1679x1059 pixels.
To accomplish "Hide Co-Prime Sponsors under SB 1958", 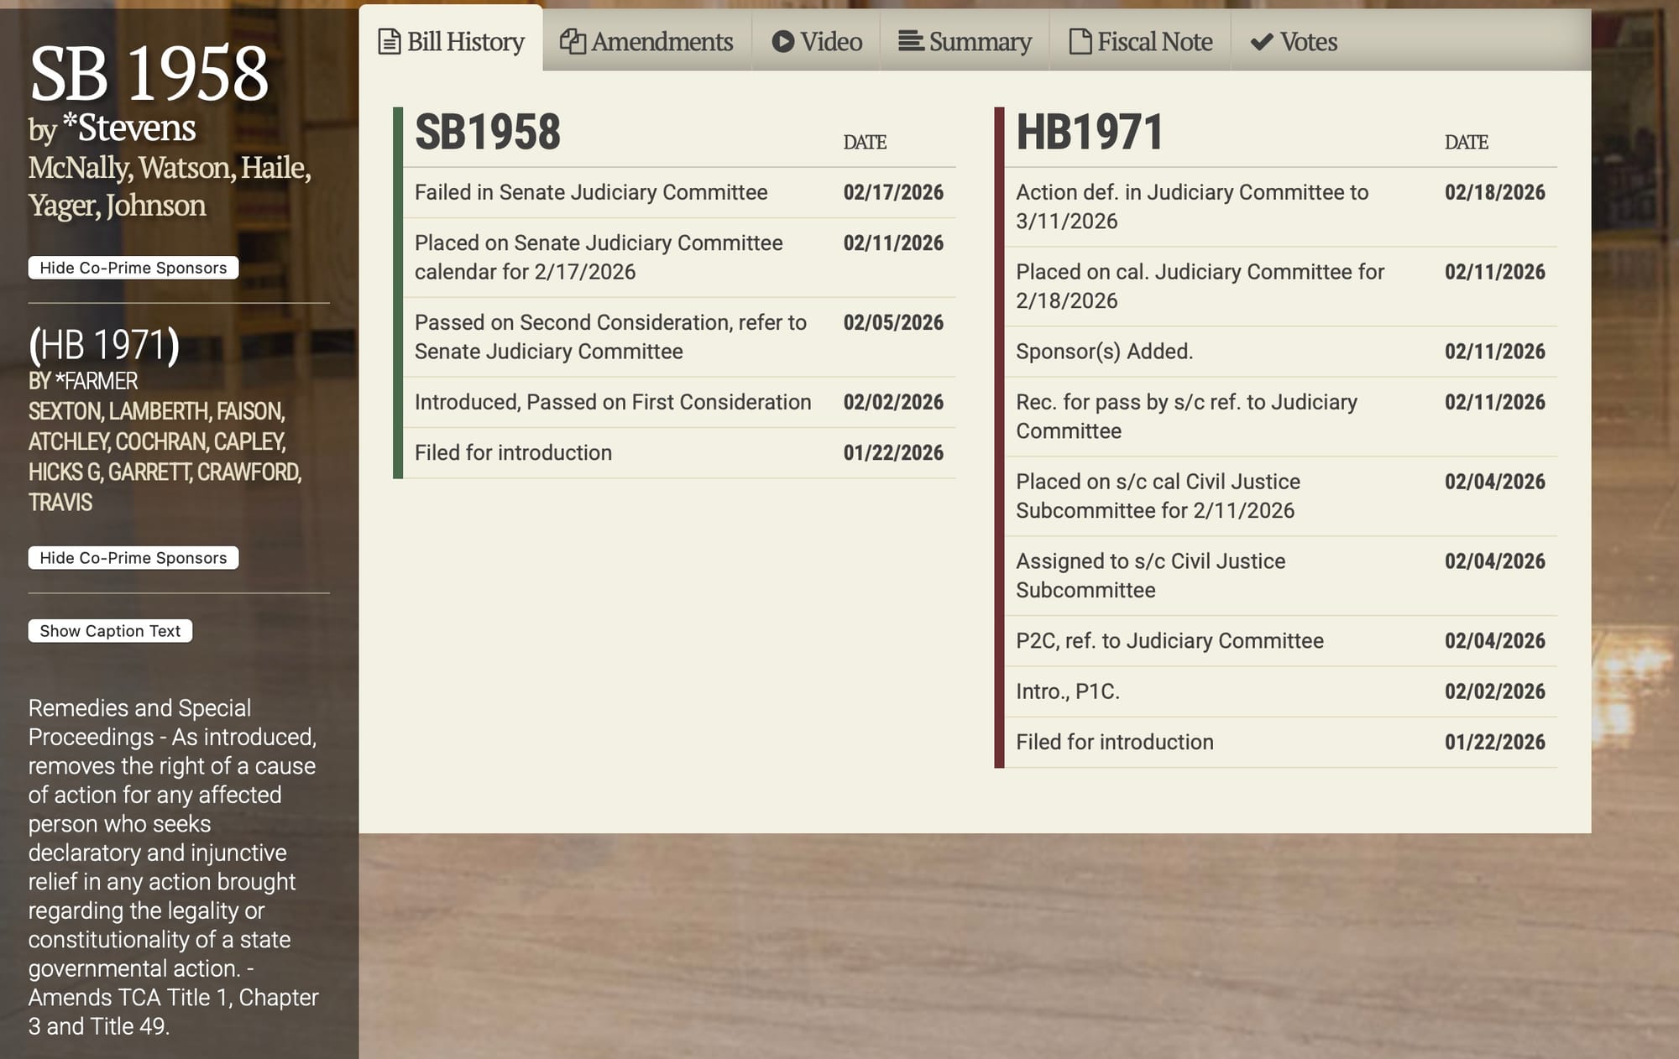I will point(133,268).
